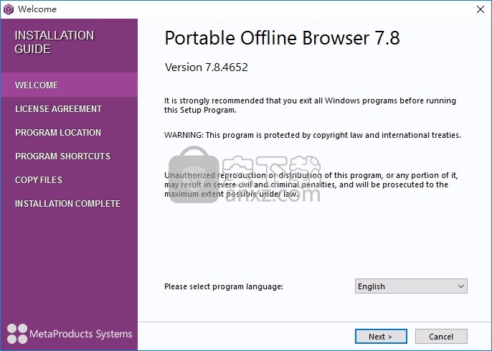Click the installer icon in title bar

tap(9, 9)
